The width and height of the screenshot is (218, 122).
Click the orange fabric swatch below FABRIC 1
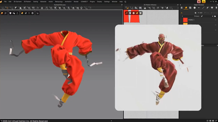185,24
